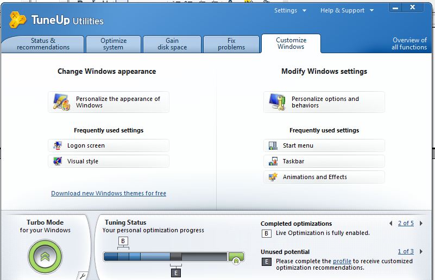Switch to the Optimize system tab
435x280 pixels.
click(x=114, y=44)
